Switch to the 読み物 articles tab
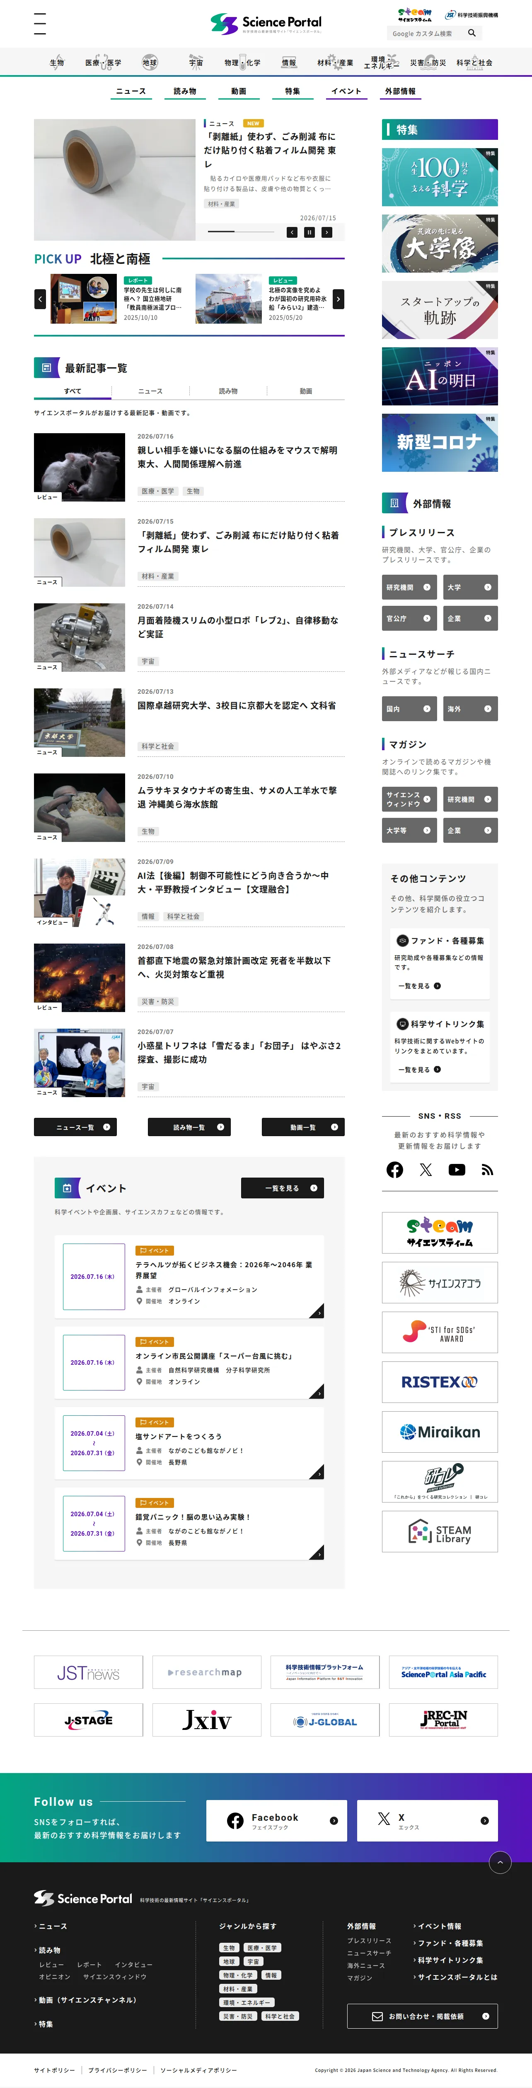 point(228,392)
